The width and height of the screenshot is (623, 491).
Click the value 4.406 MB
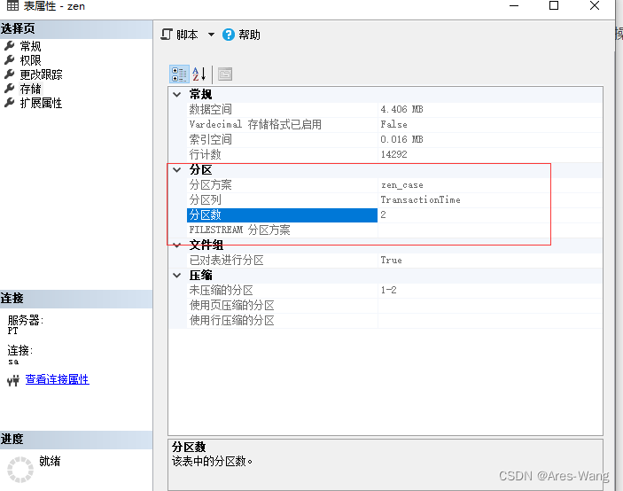tap(401, 109)
